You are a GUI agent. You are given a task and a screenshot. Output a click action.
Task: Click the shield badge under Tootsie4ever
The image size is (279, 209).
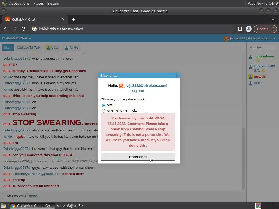257,61
